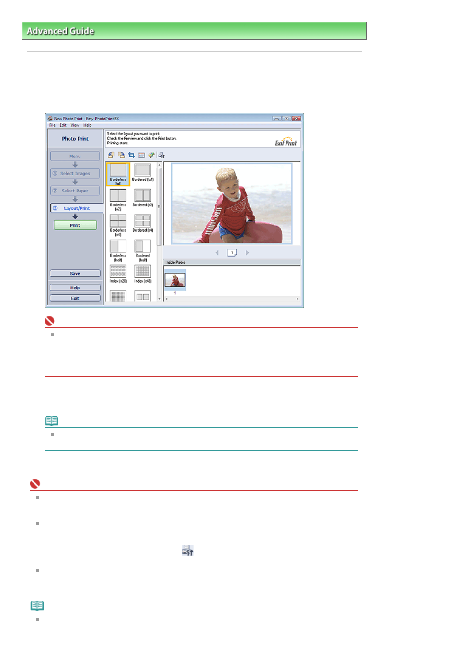
Task: Select the Bordered (x4) layout
Action: pos(143,224)
